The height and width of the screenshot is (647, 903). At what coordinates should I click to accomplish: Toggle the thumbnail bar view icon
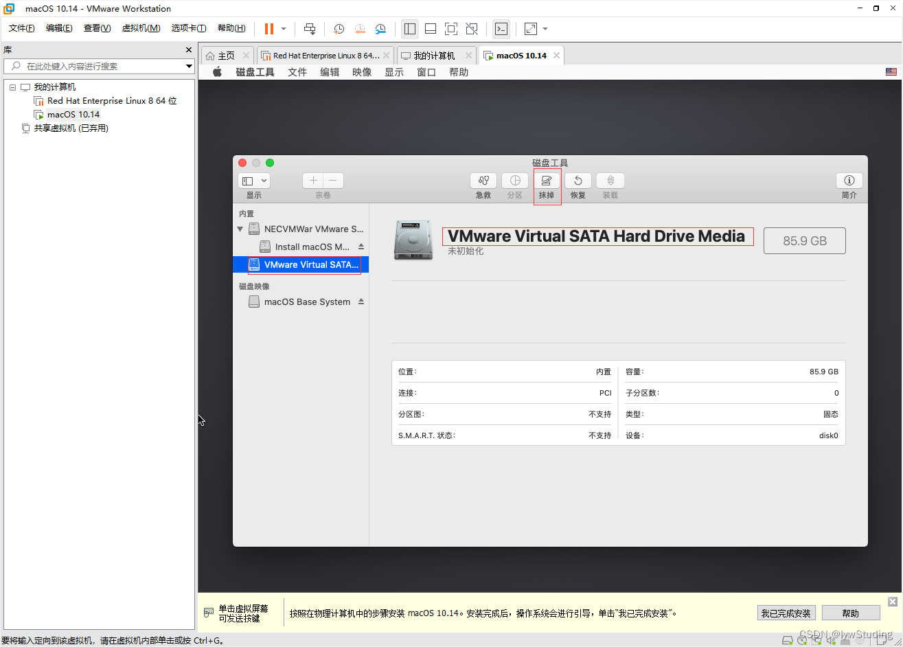[x=431, y=29]
